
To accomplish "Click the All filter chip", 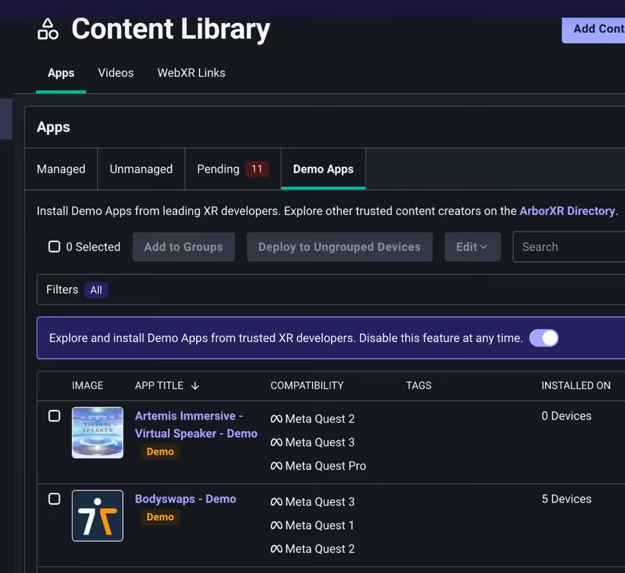I will (x=96, y=290).
